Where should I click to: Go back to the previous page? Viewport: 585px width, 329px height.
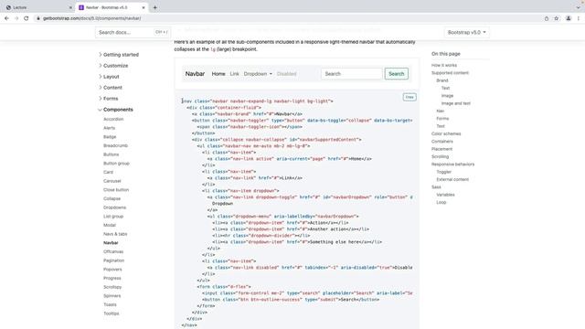[6, 18]
